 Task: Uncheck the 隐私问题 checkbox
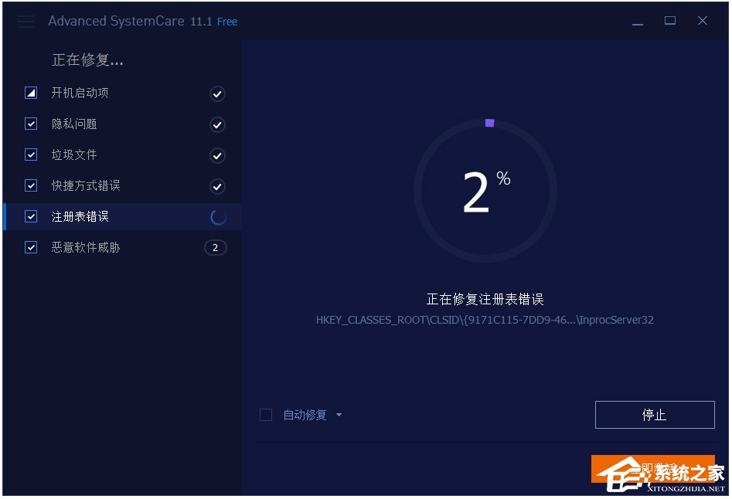[x=31, y=124]
